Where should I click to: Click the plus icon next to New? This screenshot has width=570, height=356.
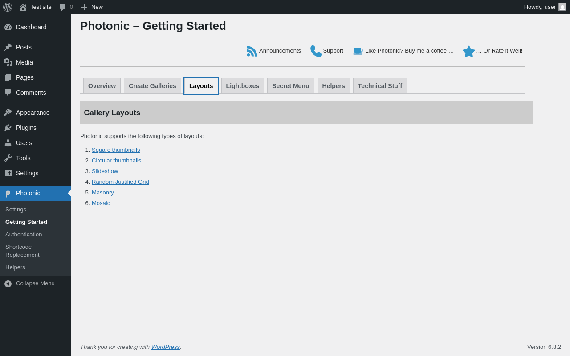(84, 7)
